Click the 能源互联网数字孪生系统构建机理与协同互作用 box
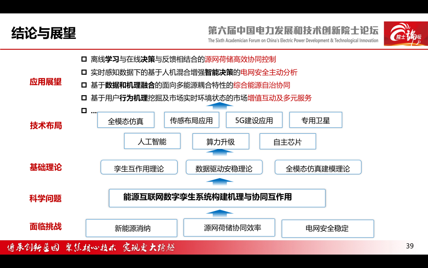This screenshot has height=268, width=428. click(217, 198)
